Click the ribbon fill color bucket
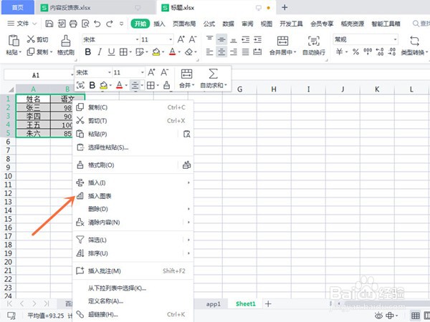Viewport: 430px width, 322px height. click(x=156, y=52)
